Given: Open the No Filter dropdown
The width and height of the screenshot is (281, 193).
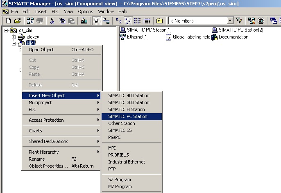Looking at the screenshot, I should click(x=230, y=21).
